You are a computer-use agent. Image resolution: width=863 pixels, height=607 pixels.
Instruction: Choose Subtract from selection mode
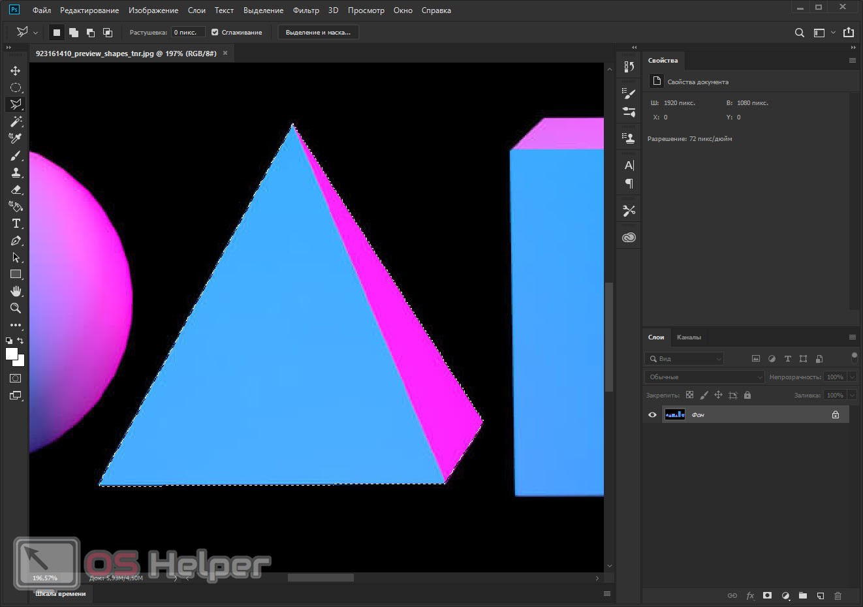coord(91,32)
